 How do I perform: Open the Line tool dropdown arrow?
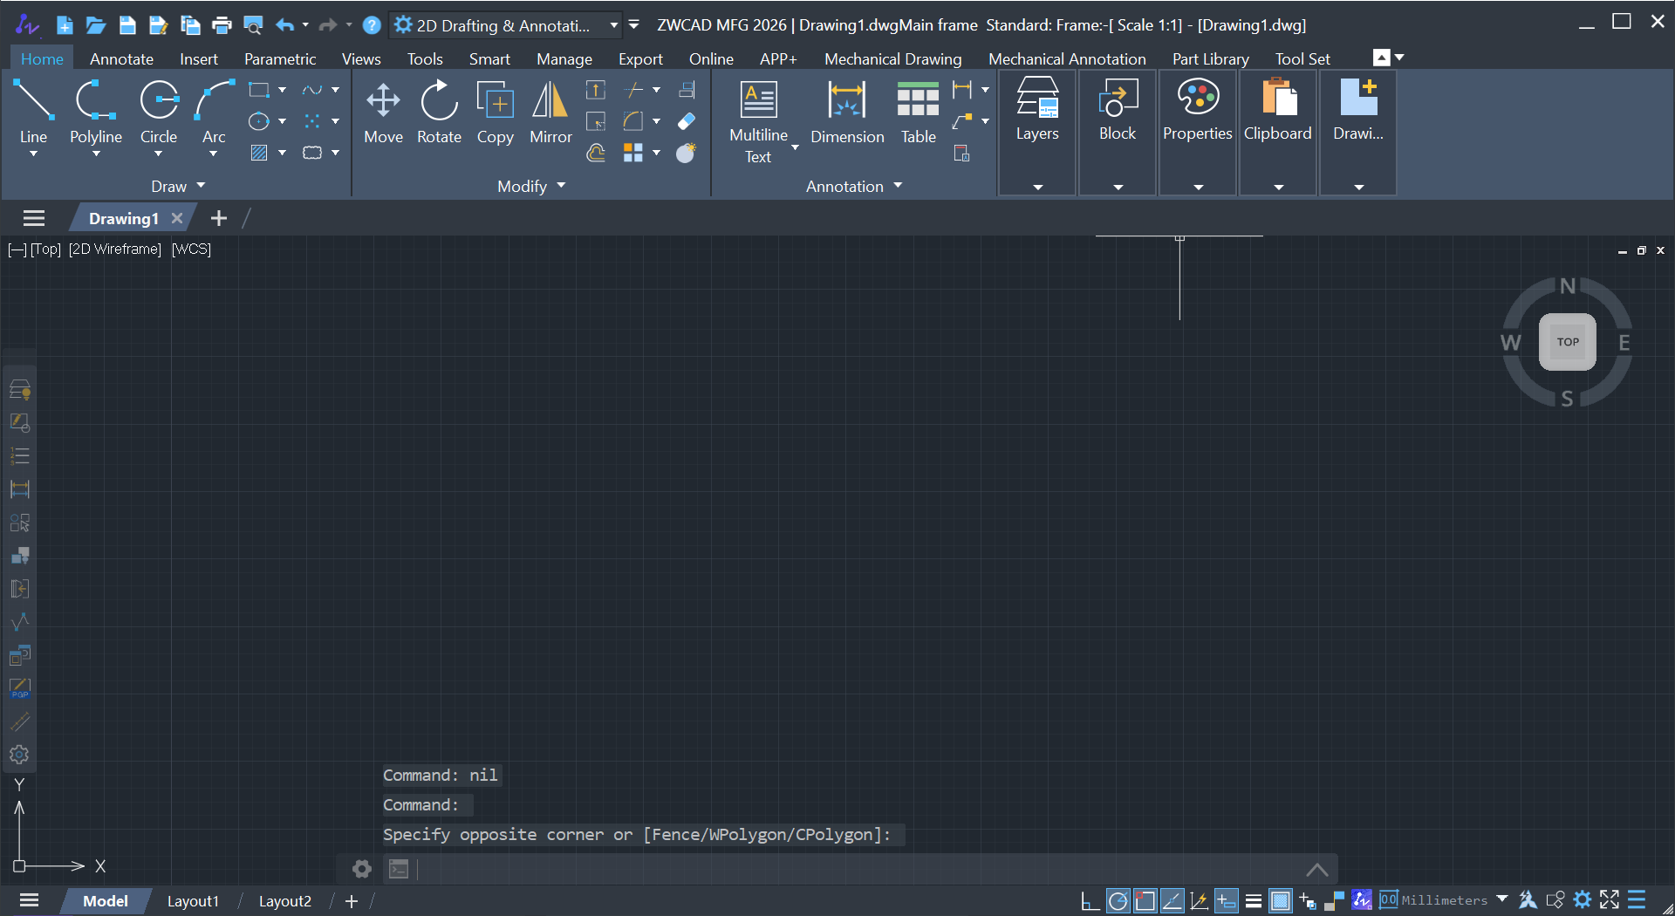pyautogui.click(x=33, y=154)
